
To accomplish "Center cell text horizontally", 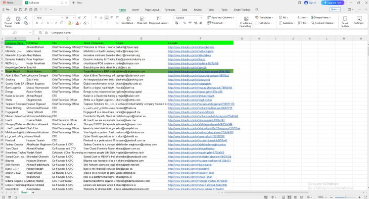I will tap(101, 23).
